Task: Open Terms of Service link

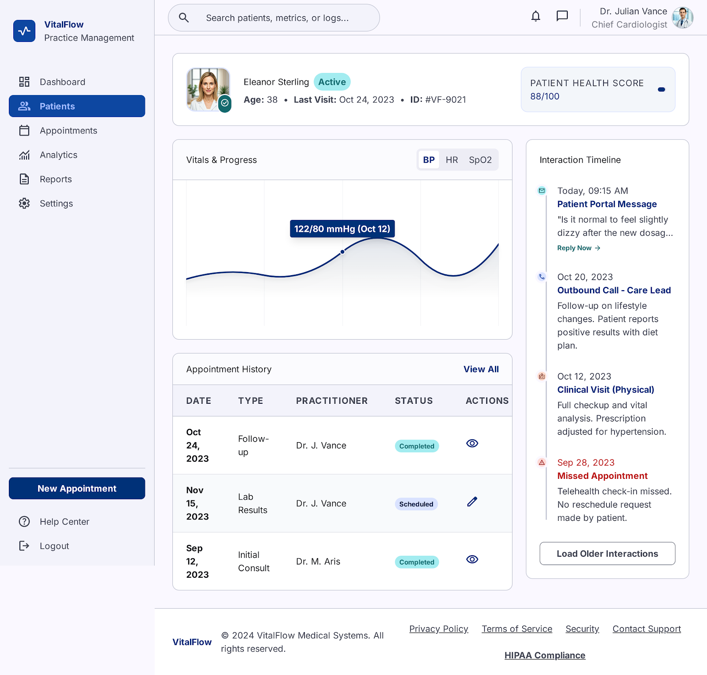Action: [x=517, y=629]
